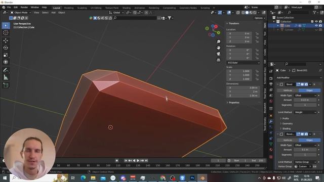Select the Cursor tool in toolbar
The width and height of the screenshot is (324, 182).
6,32
